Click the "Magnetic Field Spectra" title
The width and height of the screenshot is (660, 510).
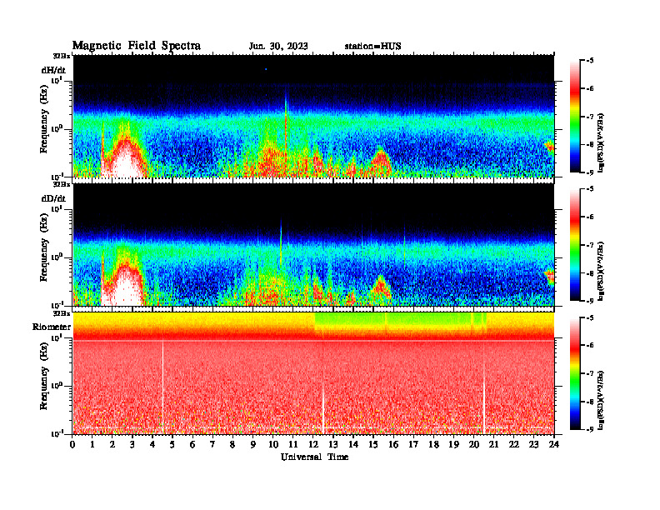pos(137,46)
